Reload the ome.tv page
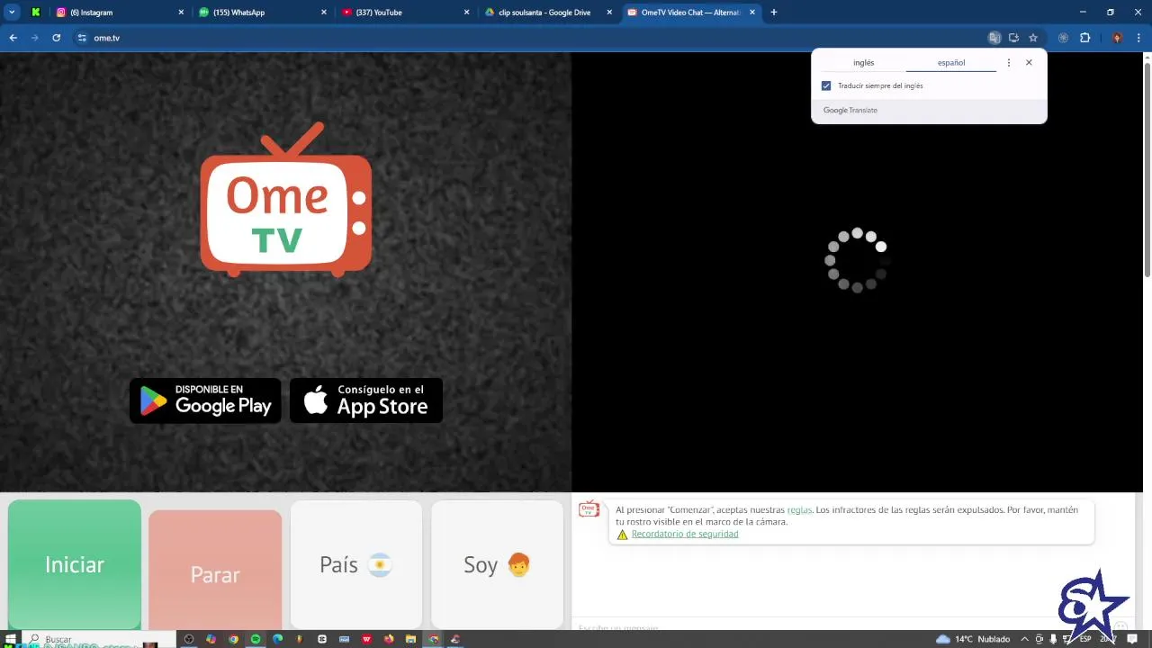Viewport: 1152px width, 648px height. pos(56,38)
